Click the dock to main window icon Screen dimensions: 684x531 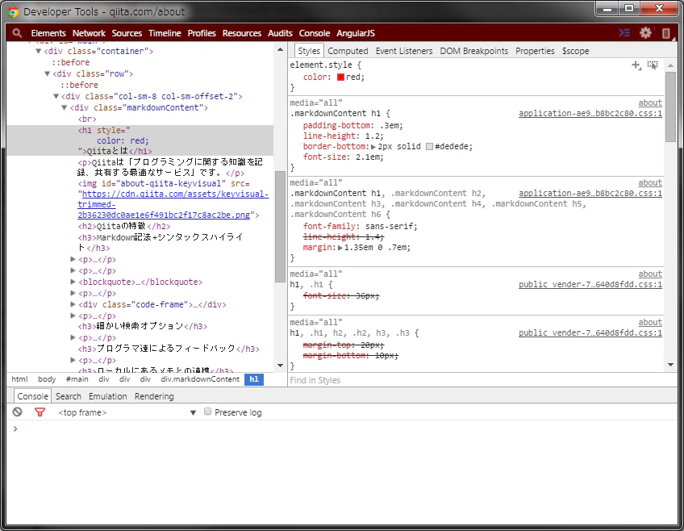[666, 33]
